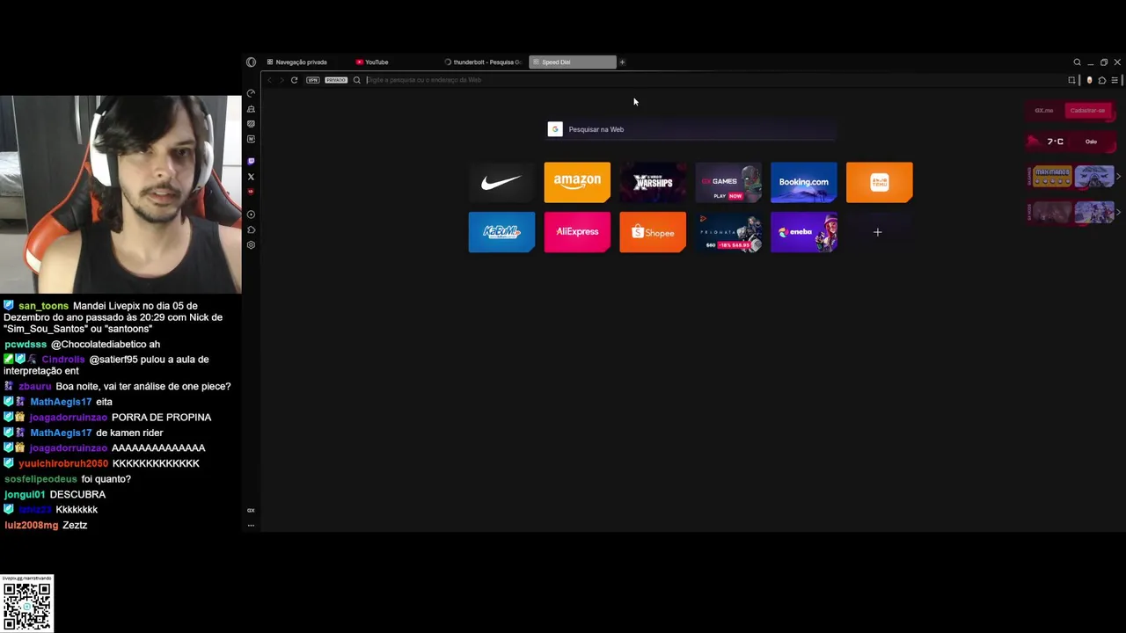This screenshot has height=633, width=1126.
Task: Open the Max Mana game thumbnail
Action: point(1052,177)
